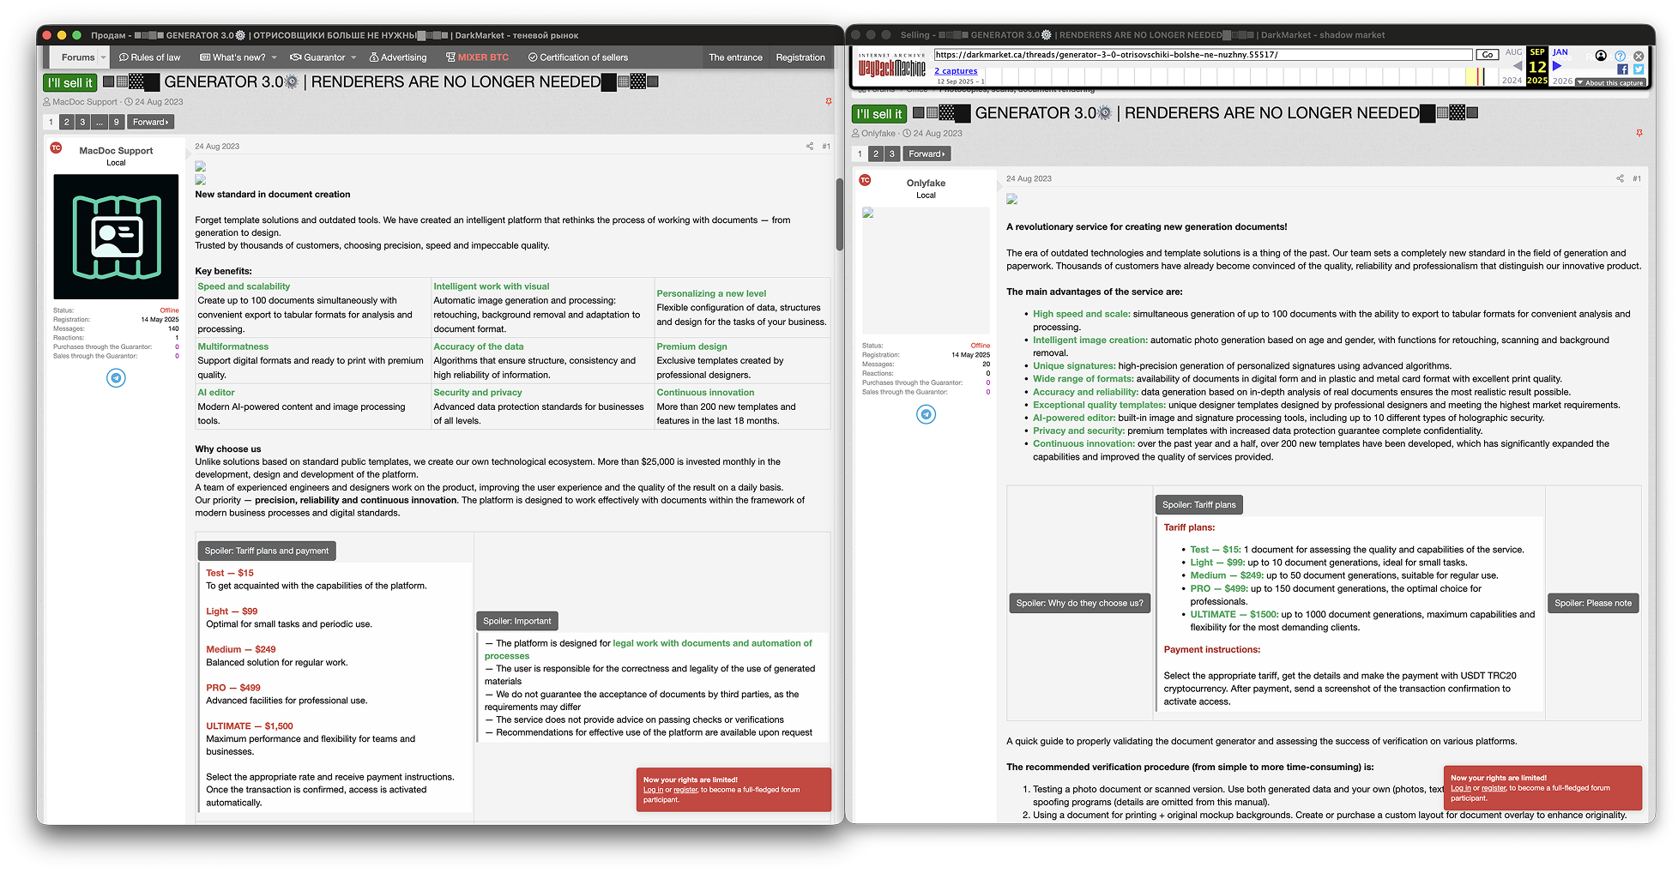Expand the What's new? dropdown arrow
Viewport: 1678px width, 873px height.
(x=274, y=57)
